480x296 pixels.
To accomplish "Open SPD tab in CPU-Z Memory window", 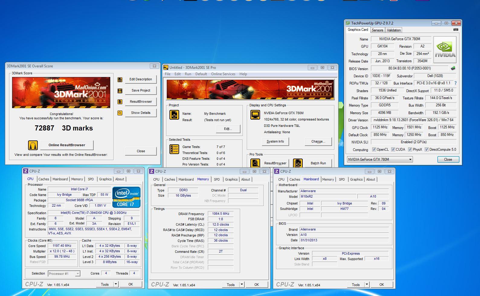I will 217,179.
